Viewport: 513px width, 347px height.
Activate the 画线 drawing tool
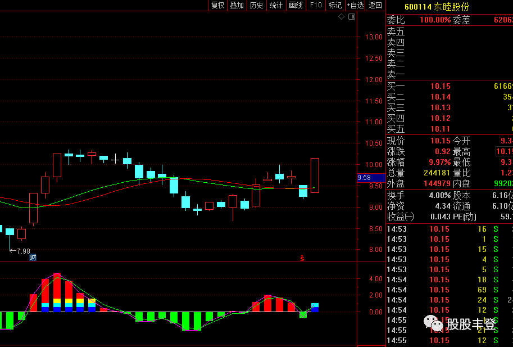(x=296, y=5)
